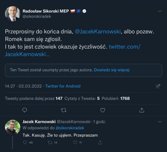
Task: Retweet Sikorski's main tweet
Action: pyautogui.click(x=63, y=110)
